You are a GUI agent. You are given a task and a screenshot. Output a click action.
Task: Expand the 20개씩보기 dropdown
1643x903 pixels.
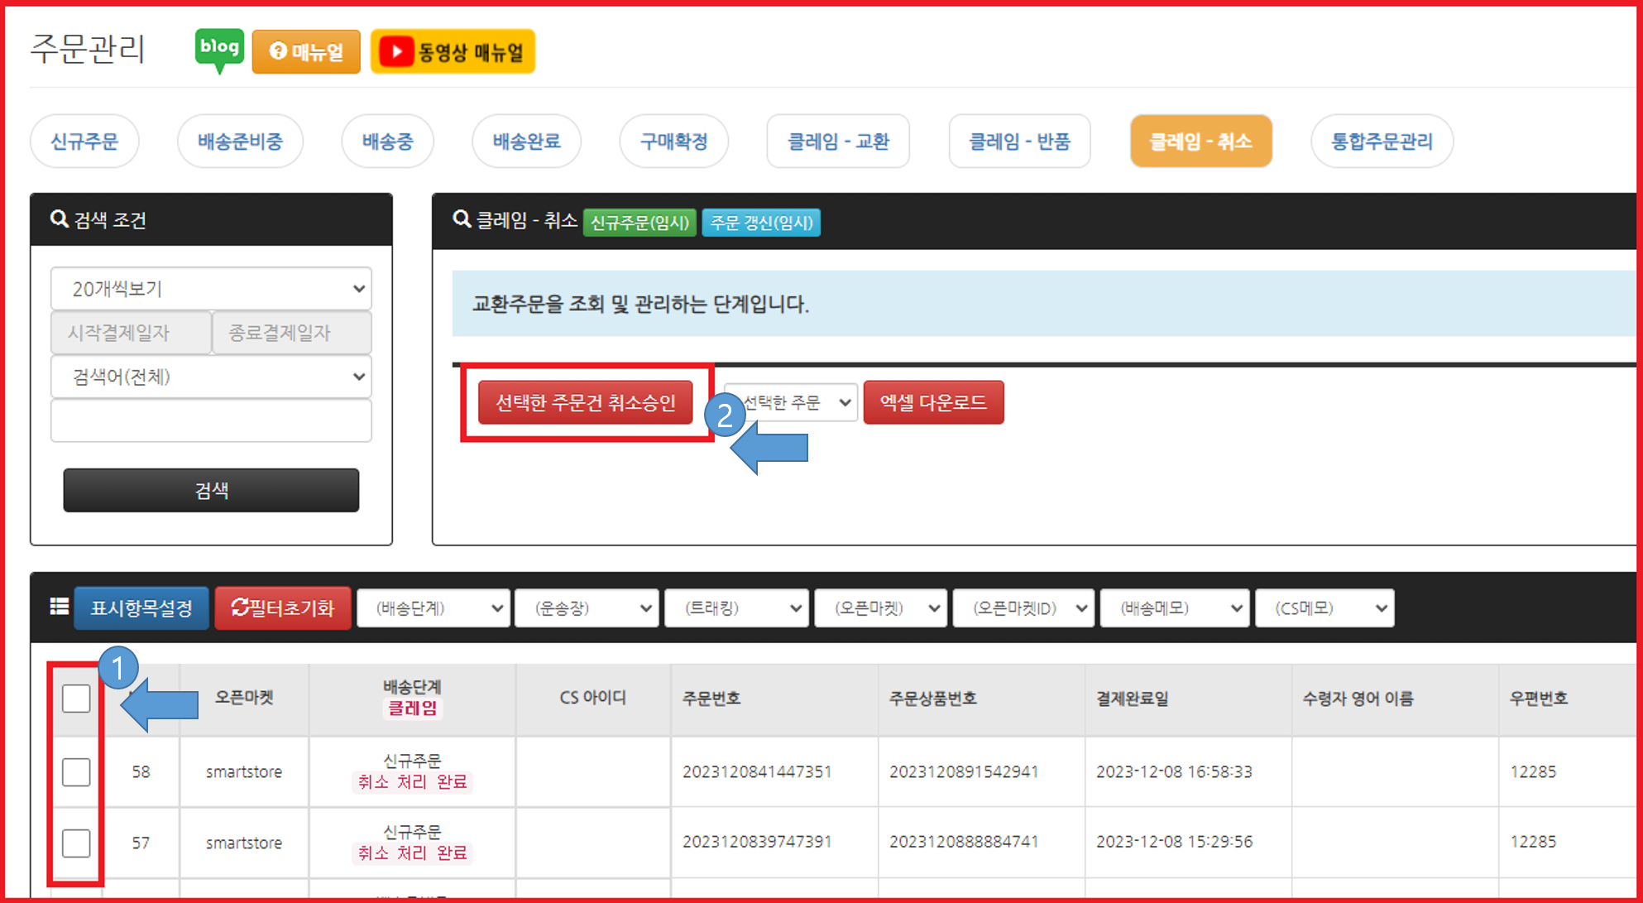211,288
